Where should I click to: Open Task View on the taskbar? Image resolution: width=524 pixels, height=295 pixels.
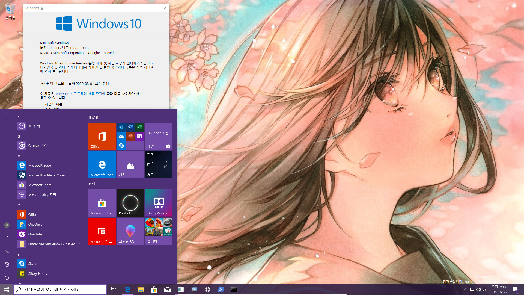click(x=114, y=290)
